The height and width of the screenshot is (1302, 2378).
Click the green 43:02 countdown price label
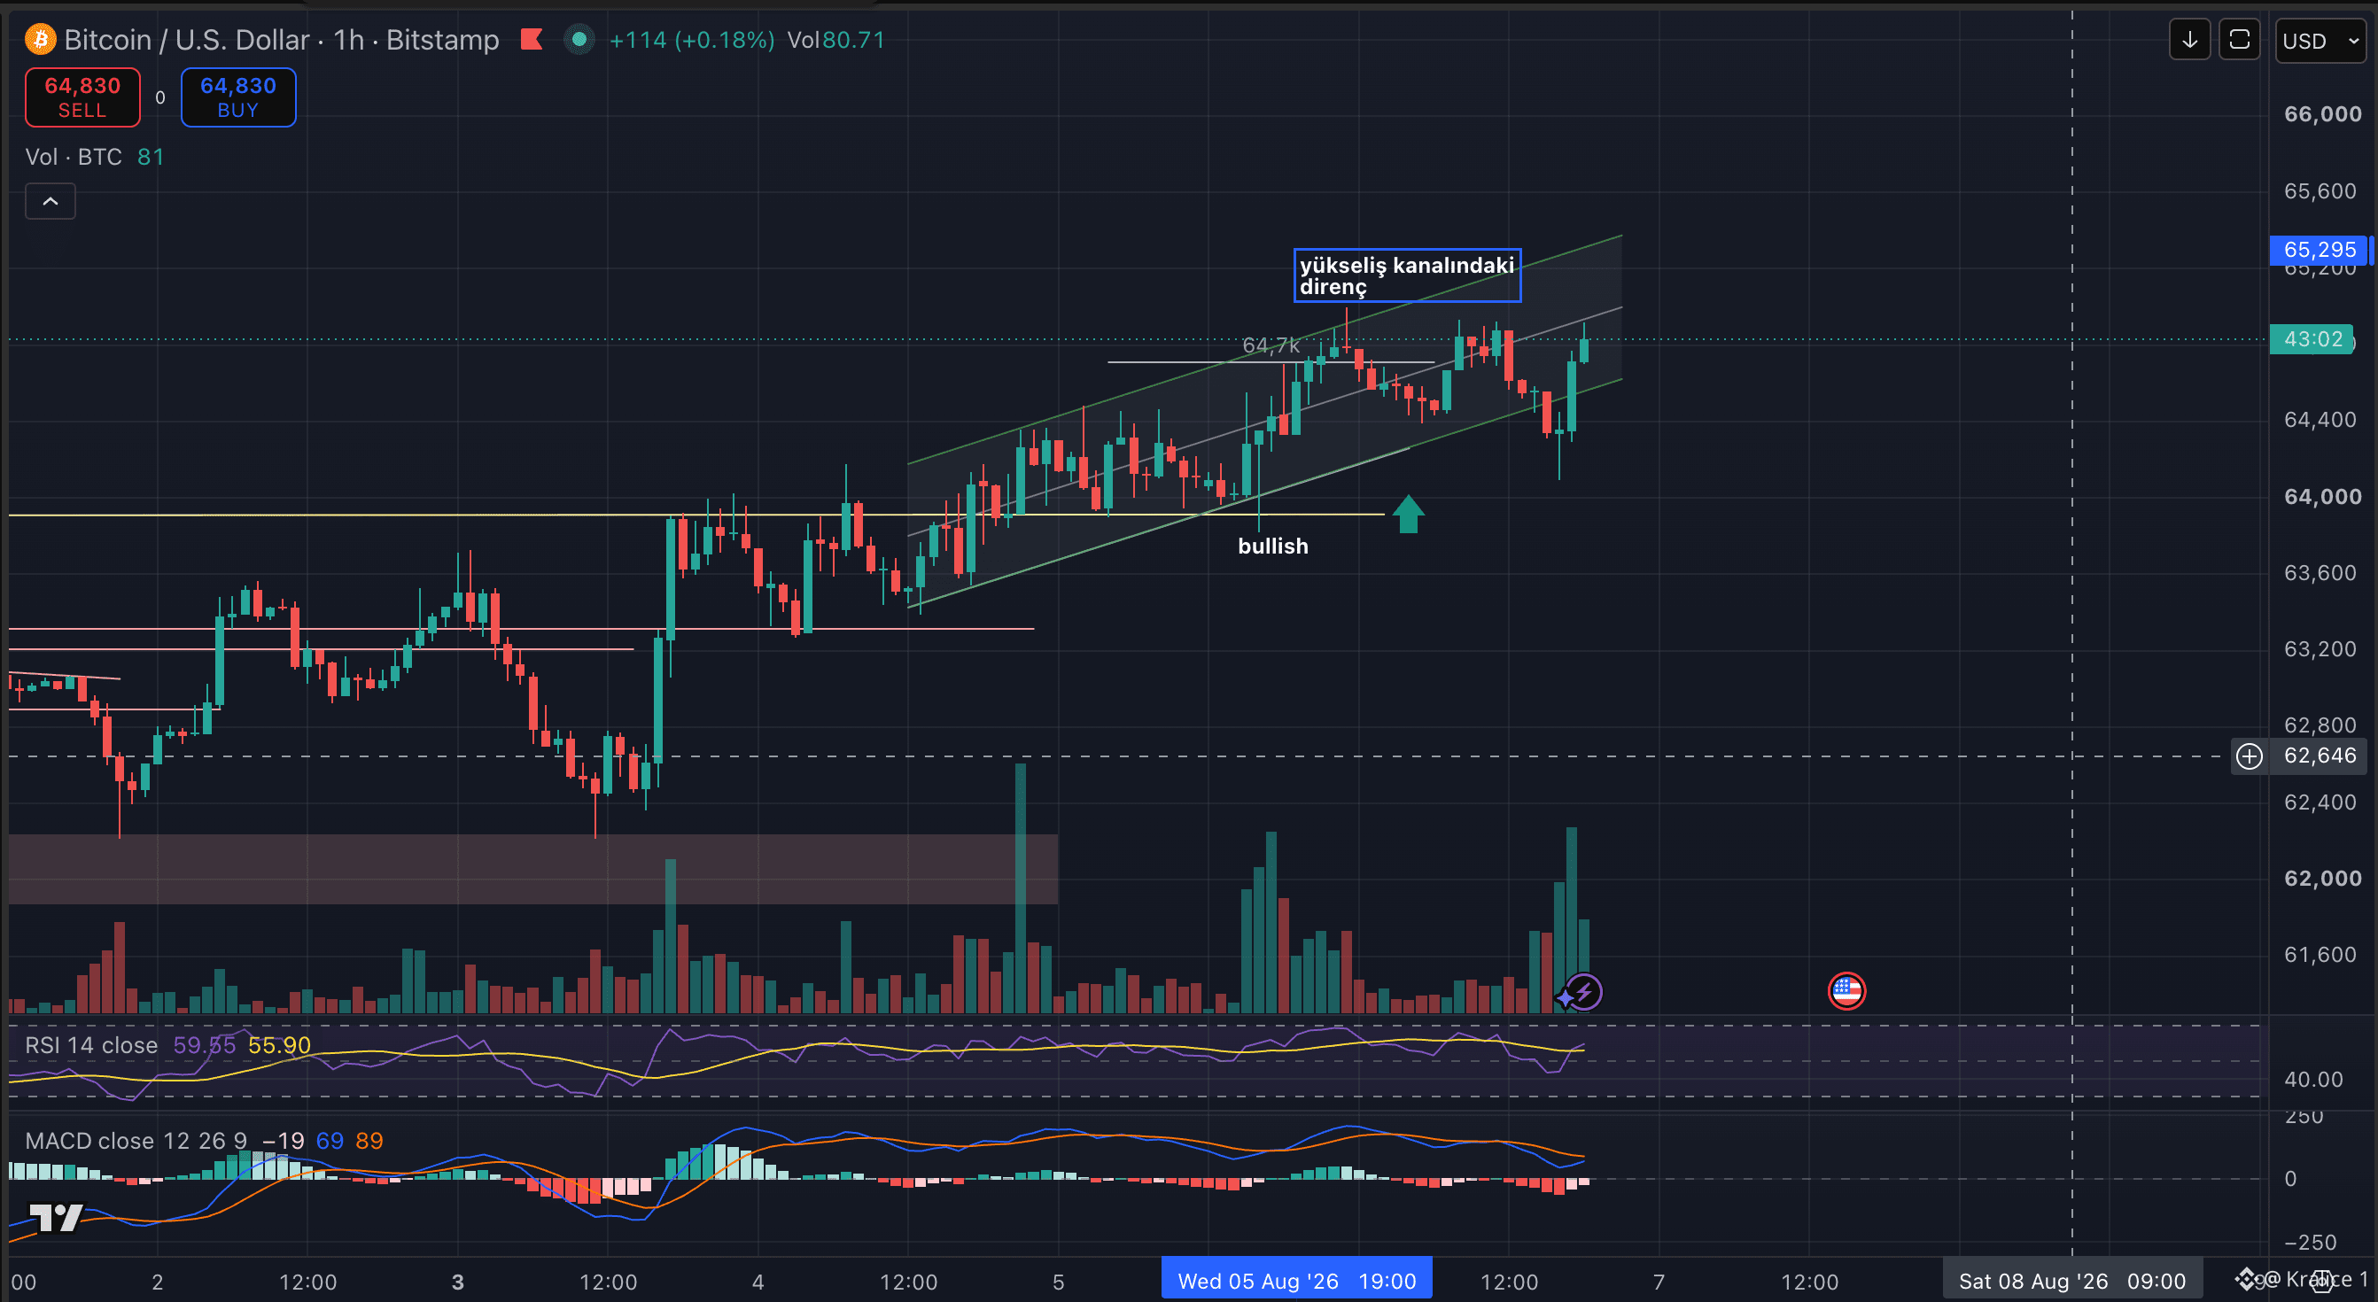[x=2312, y=338]
